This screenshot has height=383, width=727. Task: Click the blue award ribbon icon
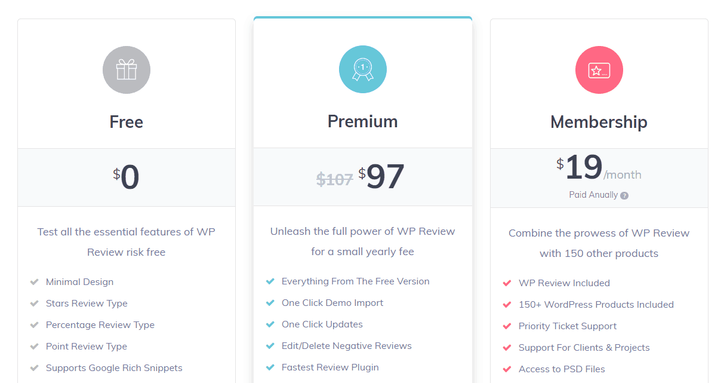click(363, 69)
